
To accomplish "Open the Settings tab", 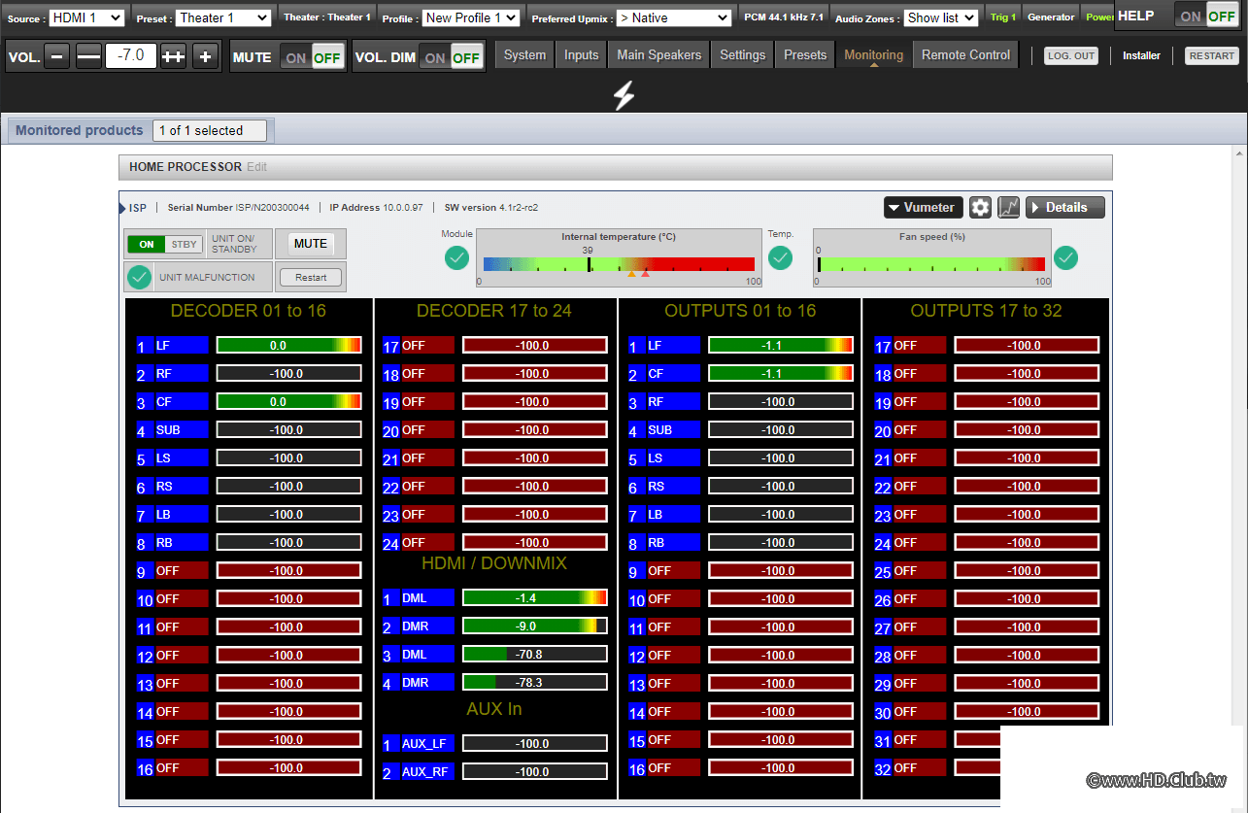I will tap(743, 55).
